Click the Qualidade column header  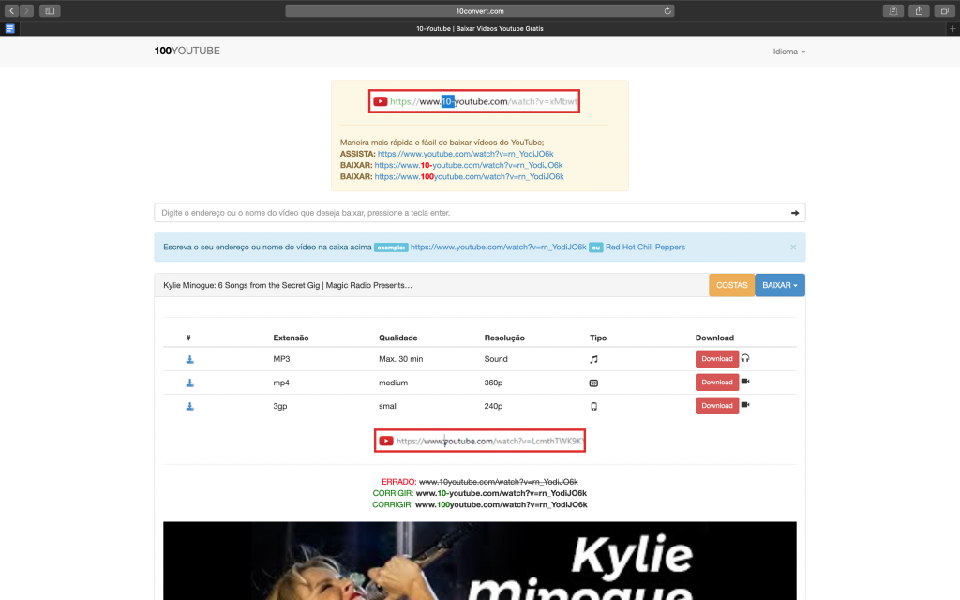[x=397, y=337]
